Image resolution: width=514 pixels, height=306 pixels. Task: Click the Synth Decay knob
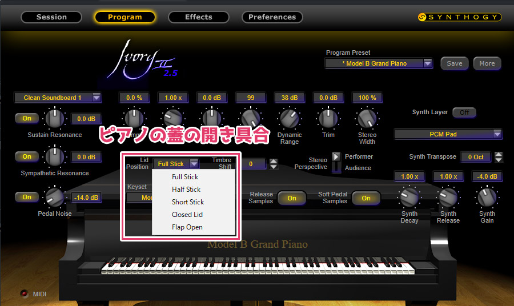(409, 197)
